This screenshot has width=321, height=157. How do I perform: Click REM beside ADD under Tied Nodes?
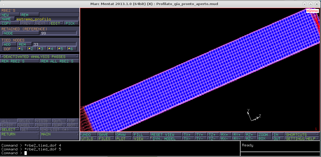tap(25, 44)
